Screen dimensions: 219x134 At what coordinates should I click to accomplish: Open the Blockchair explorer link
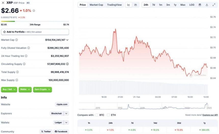click(57, 113)
